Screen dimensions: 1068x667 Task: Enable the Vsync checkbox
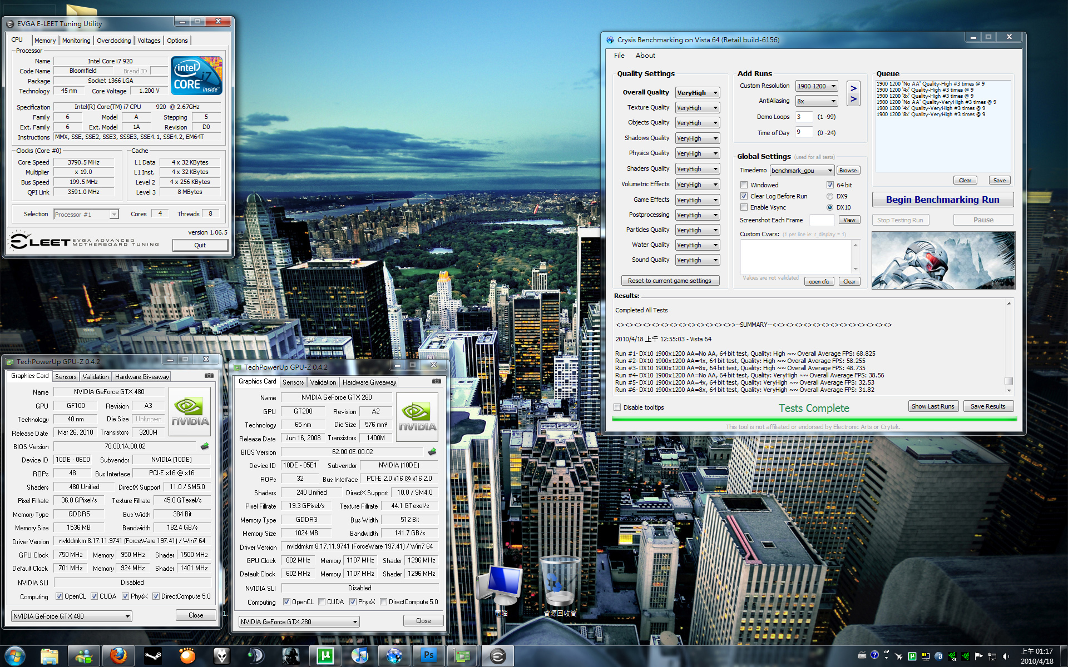(x=744, y=207)
